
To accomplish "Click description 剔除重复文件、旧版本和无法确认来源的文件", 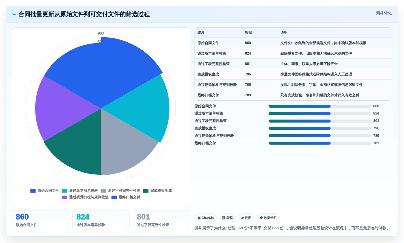I will click(316, 53).
